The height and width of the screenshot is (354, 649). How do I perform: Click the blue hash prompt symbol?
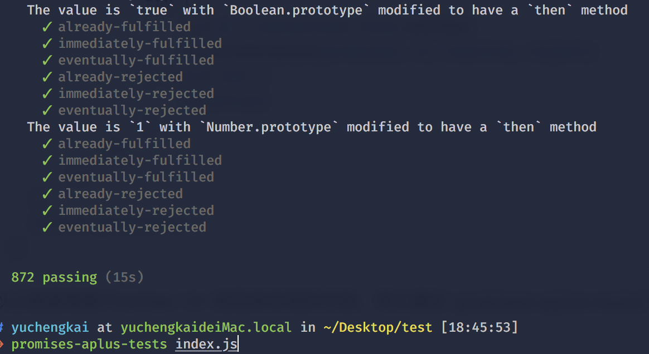(x=2, y=328)
